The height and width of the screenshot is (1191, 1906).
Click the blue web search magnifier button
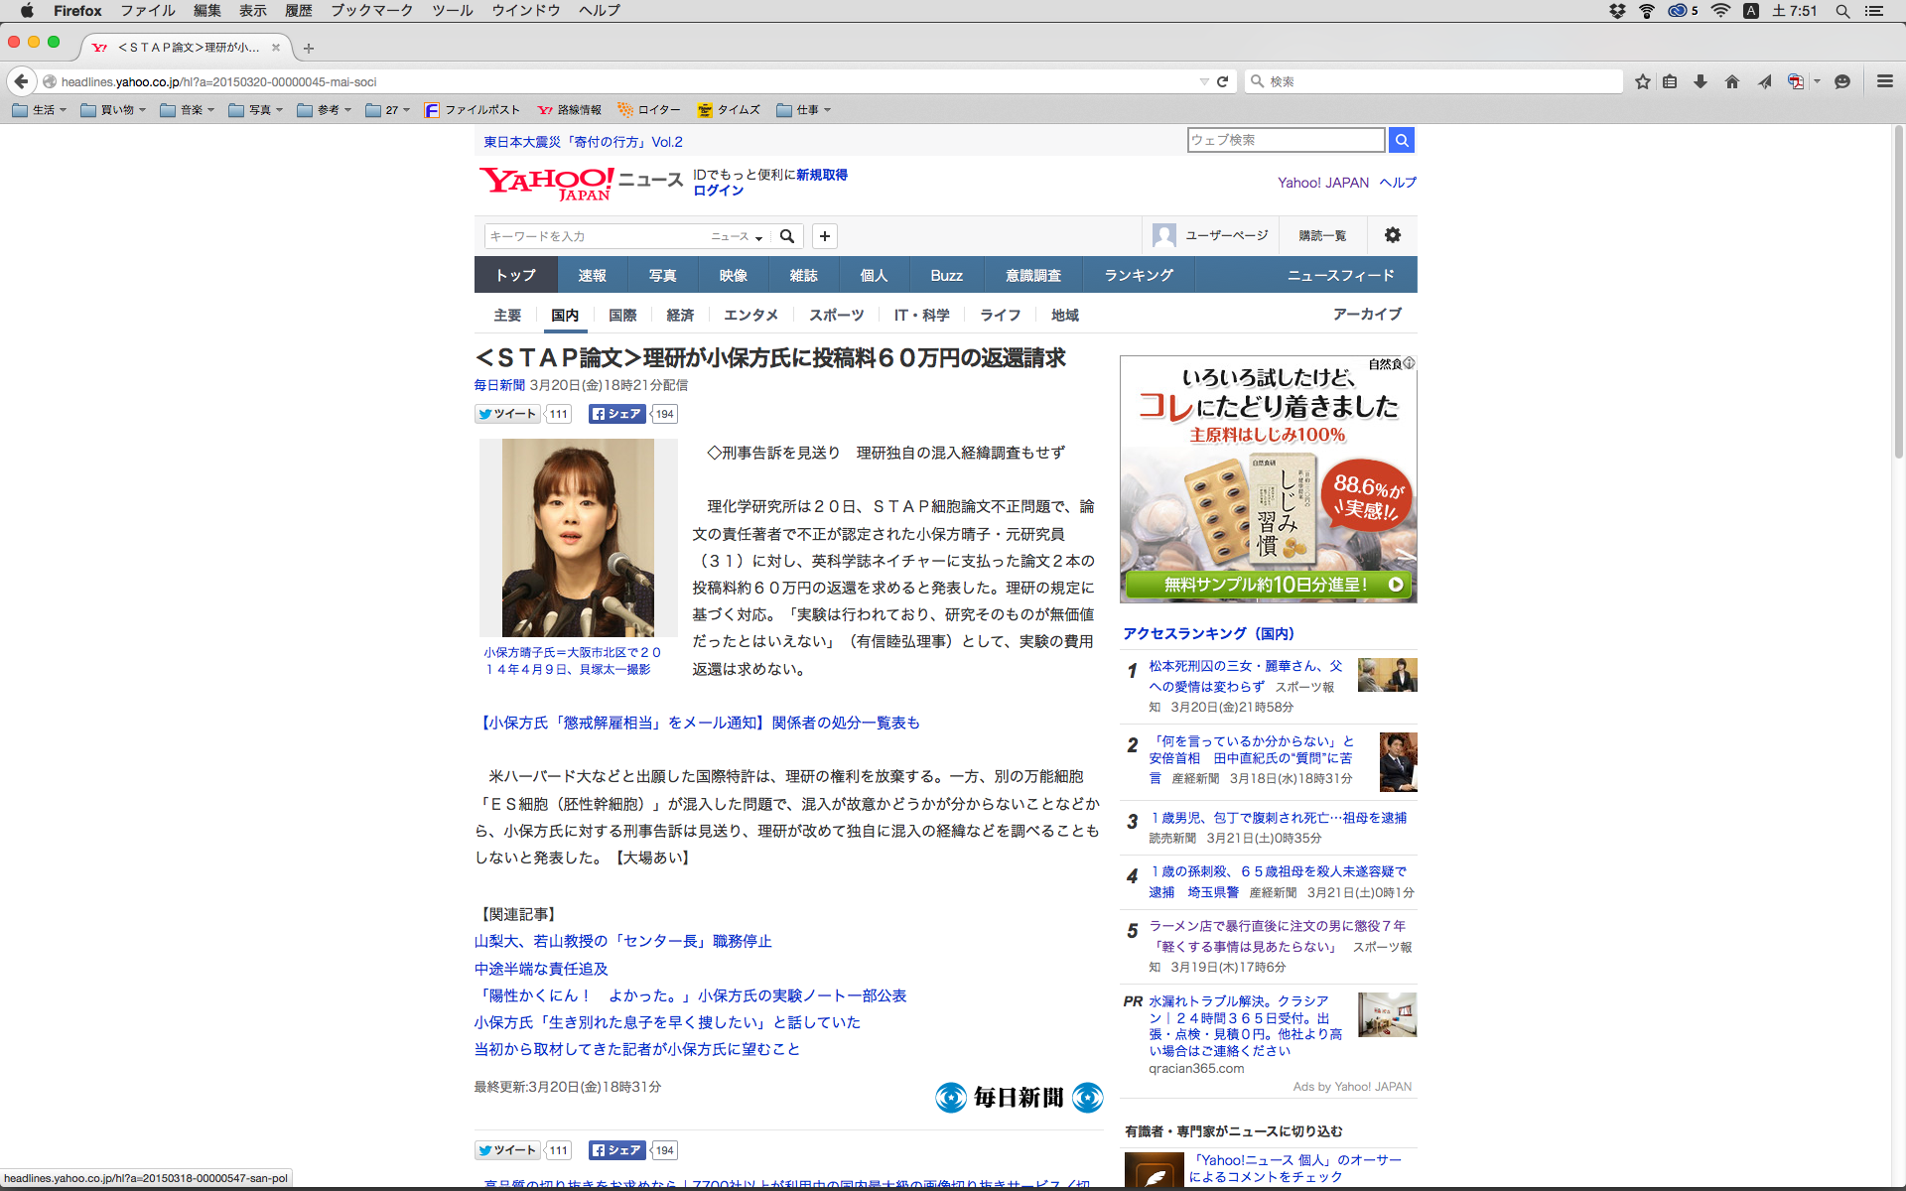coord(1401,140)
